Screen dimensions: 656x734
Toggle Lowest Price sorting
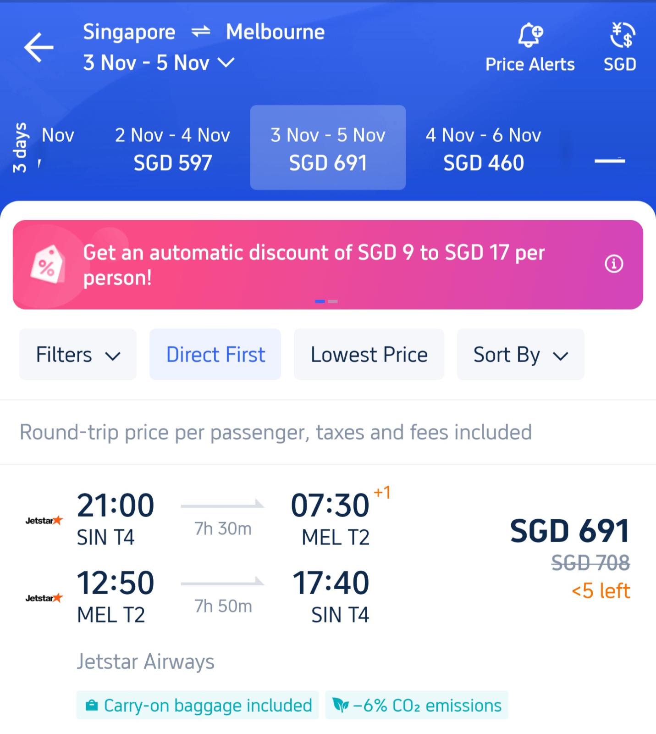[369, 354]
